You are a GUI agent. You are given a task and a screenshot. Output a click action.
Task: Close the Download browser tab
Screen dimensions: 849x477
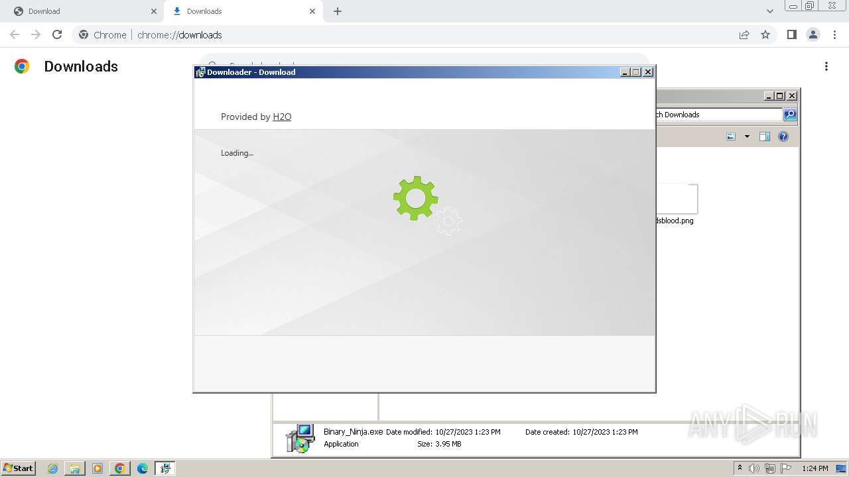154,11
